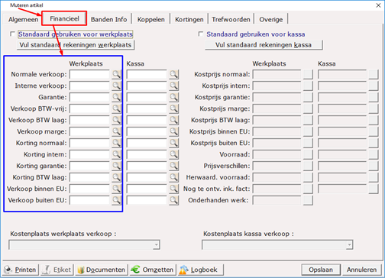Focus Werkplaats Verkoop buiten EU input field

pyautogui.click(x=89, y=200)
